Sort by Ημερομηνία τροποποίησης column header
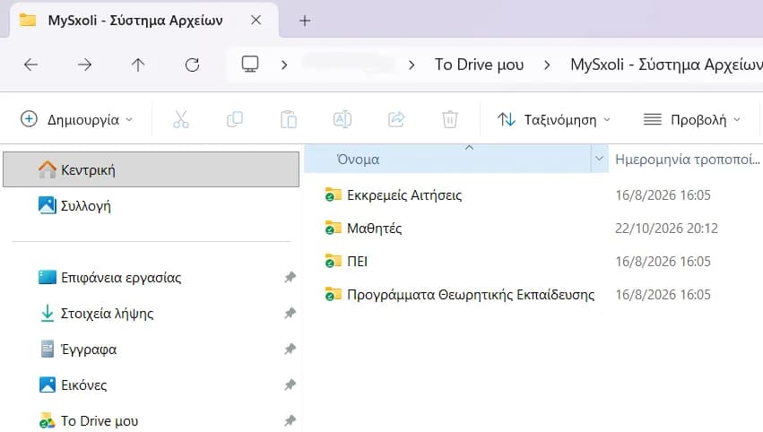The width and height of the screenshot is (763, 432). click(687, 159)
